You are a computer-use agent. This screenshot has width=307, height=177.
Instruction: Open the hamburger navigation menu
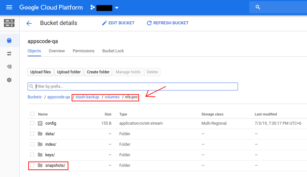click(x=9, y=7)
